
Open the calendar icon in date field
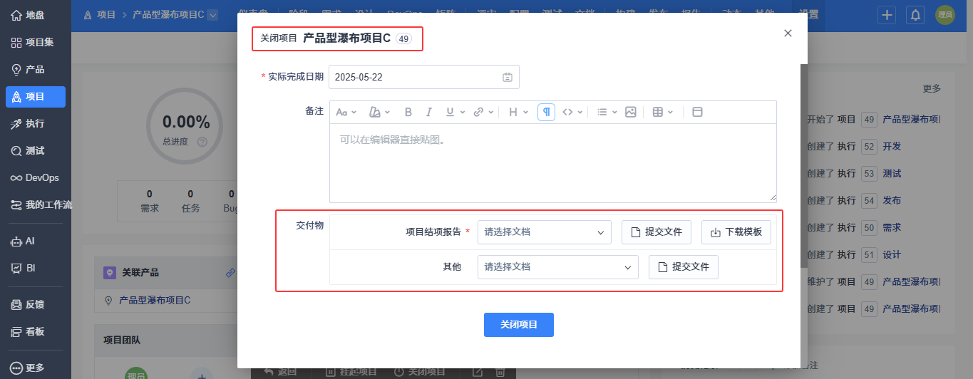coord(508,78)
